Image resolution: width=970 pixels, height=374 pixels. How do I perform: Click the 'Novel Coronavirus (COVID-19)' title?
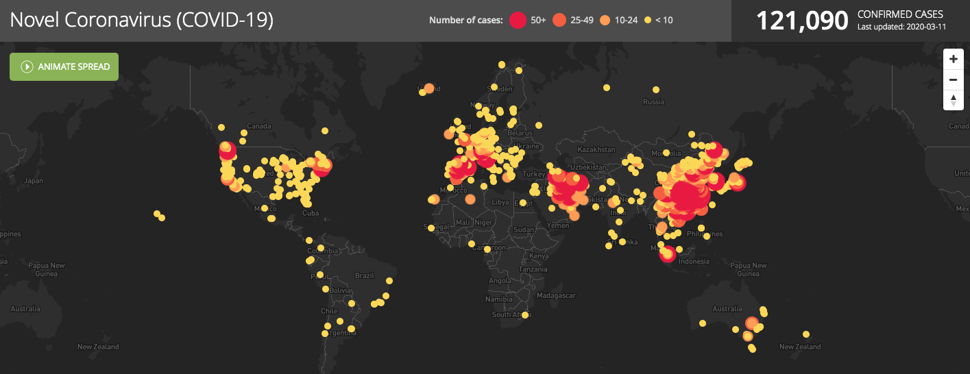(142, 20)
